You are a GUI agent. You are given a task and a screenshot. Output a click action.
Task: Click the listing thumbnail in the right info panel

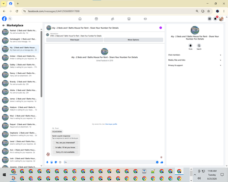coord(195,30)
